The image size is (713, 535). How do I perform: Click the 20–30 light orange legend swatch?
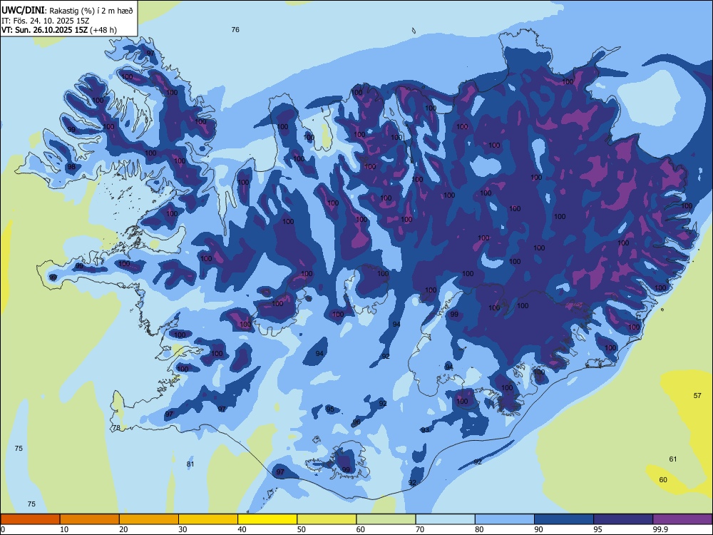coord(149,519)
